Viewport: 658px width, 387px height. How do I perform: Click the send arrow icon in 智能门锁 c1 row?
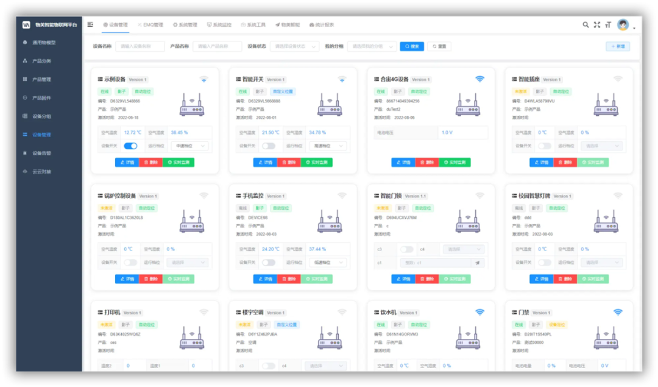click(478, 263)
